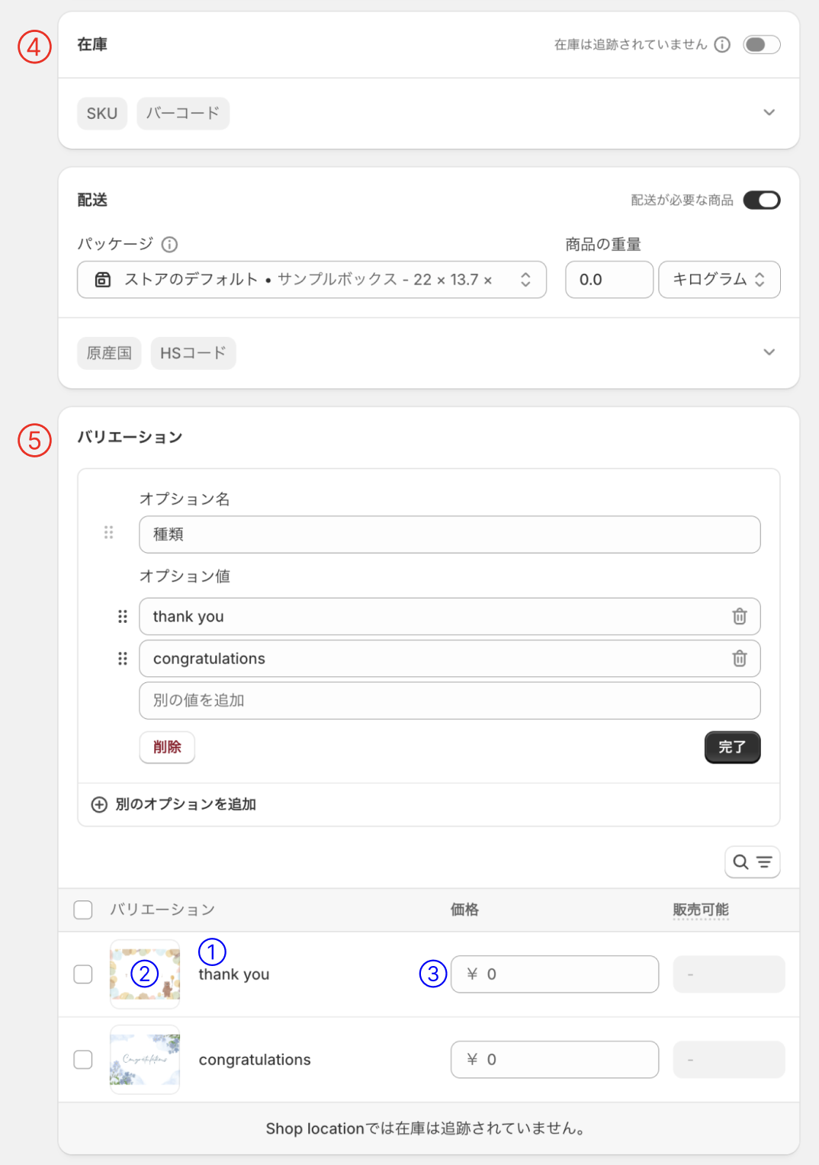Open the キログラム weight unit dropdown

pyautogui.click(x=718, y=280)
